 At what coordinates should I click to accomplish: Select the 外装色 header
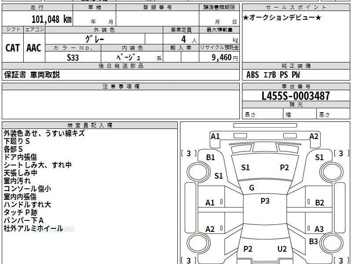[x=104, y=29]
